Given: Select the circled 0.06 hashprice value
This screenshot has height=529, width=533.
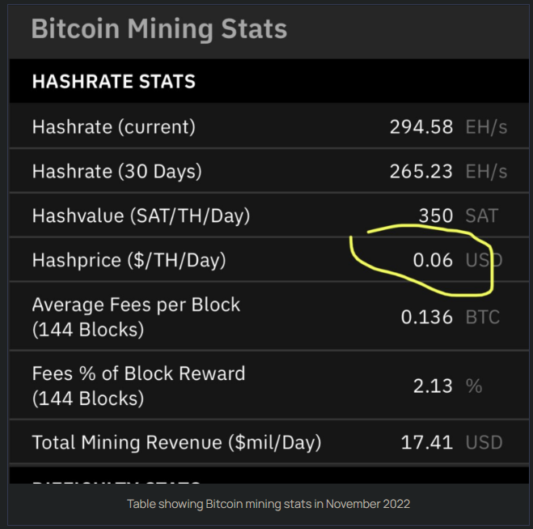Looking at the screenshot, I should point(433,260).
